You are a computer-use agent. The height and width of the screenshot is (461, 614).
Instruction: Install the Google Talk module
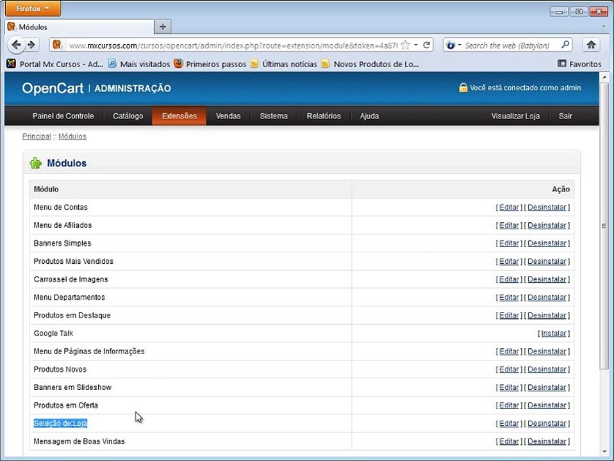click(554, 333)
